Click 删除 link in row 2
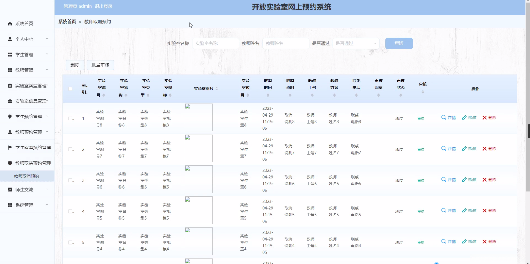The height and width of the screenshot is (264, 530). click(x=489, y=149)
